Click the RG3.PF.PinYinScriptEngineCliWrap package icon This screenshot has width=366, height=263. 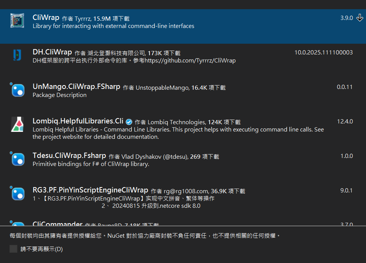click(x=17, y=193)
